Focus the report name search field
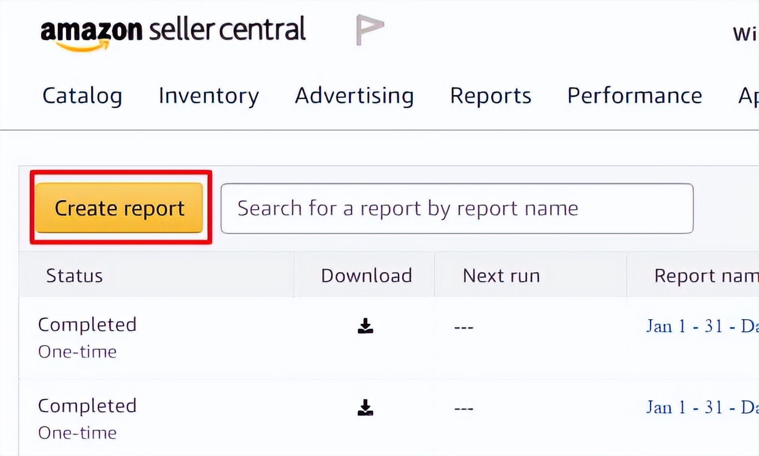Screen dimensions: 759x456 [x=457, y=209]
